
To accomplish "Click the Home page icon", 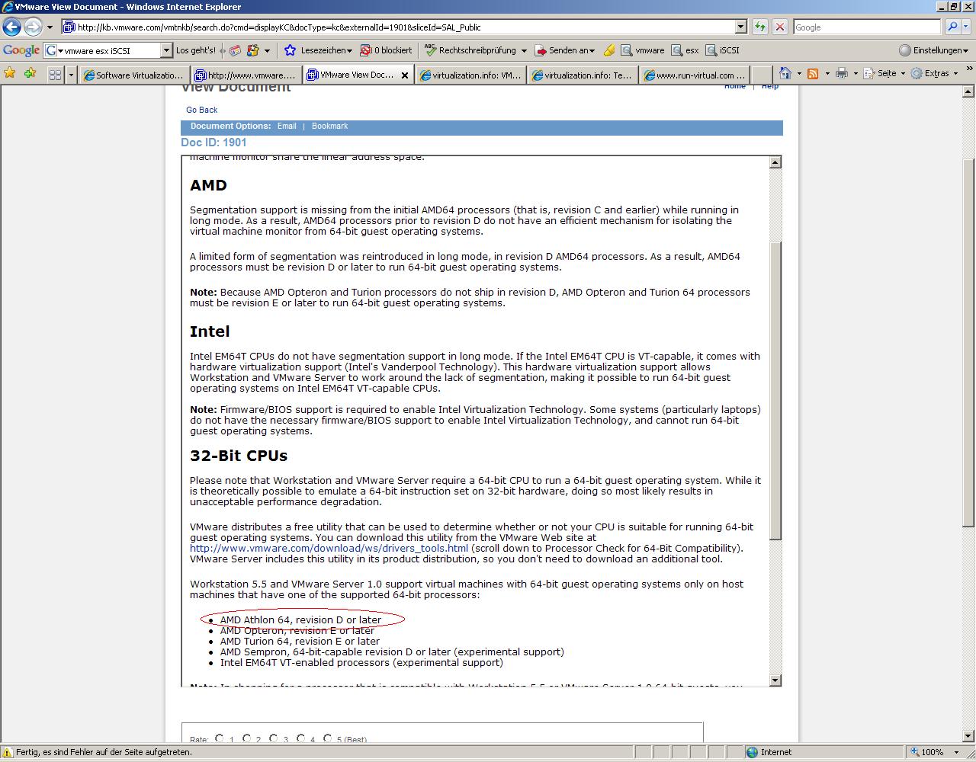I will click(785, 74).
